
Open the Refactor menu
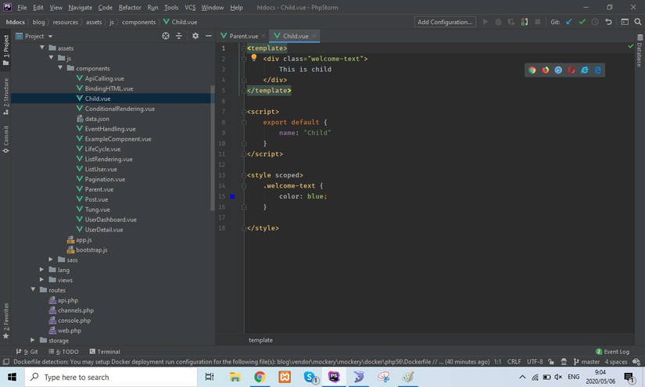[130, 7]
